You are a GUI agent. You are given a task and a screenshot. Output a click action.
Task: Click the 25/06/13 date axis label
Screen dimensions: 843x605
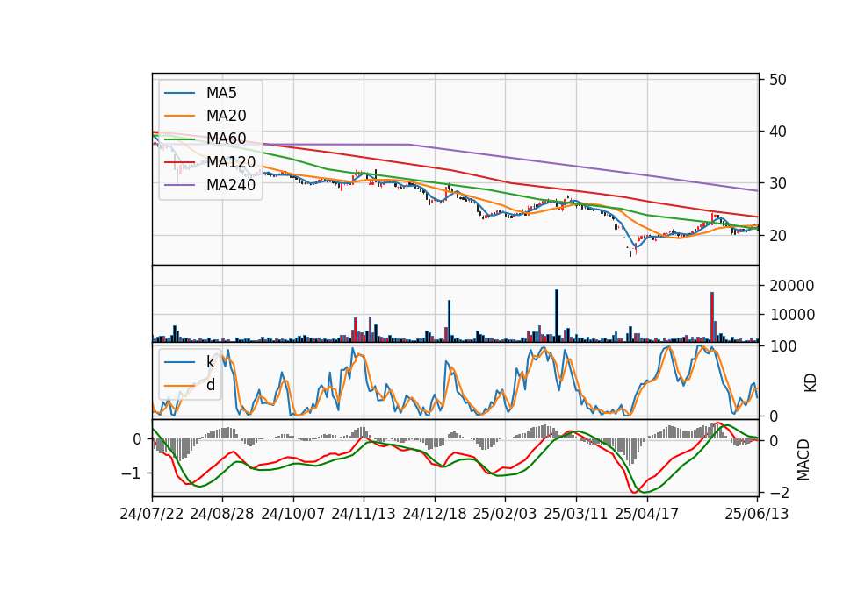pyautogui.click(x=756, y=514)
